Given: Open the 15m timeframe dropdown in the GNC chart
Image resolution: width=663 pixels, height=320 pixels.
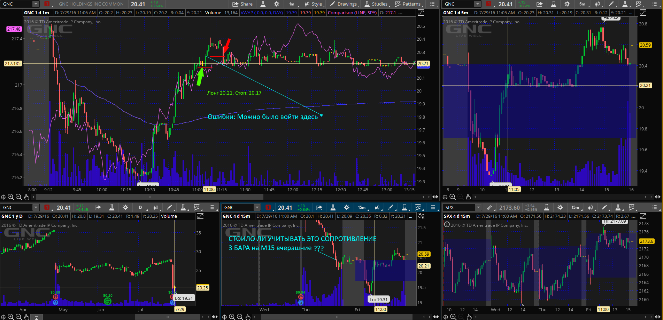Looking at the screenshot, I should (362, 207).
